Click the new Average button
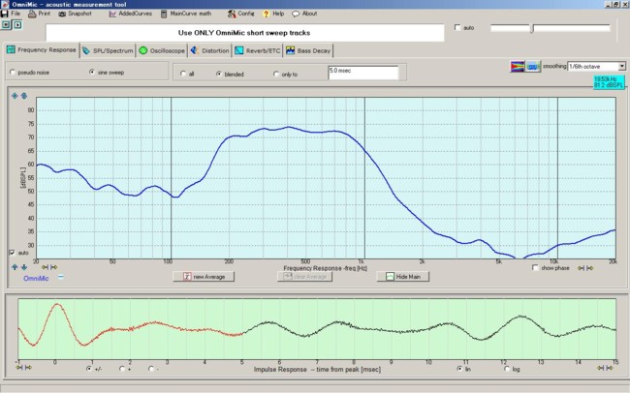Image resolution: width=630 pixels, height=393 pixels. coord(204,277)
